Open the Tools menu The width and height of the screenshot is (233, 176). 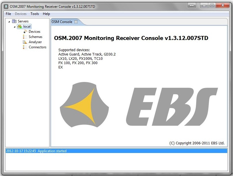(x=35, y=14)
